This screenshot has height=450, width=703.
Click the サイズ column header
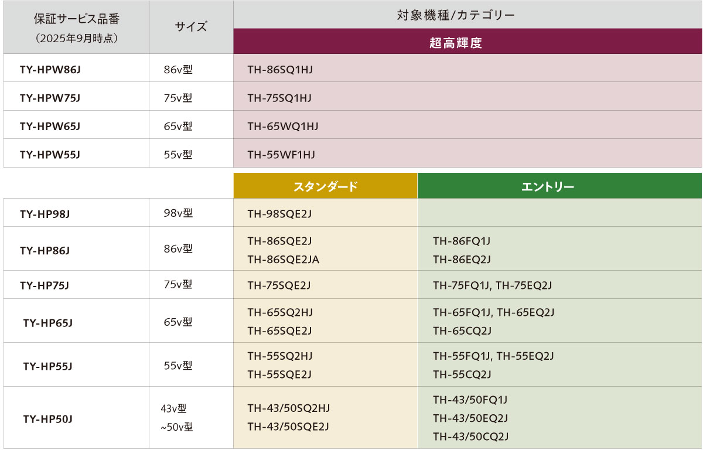tap(192, 26)
